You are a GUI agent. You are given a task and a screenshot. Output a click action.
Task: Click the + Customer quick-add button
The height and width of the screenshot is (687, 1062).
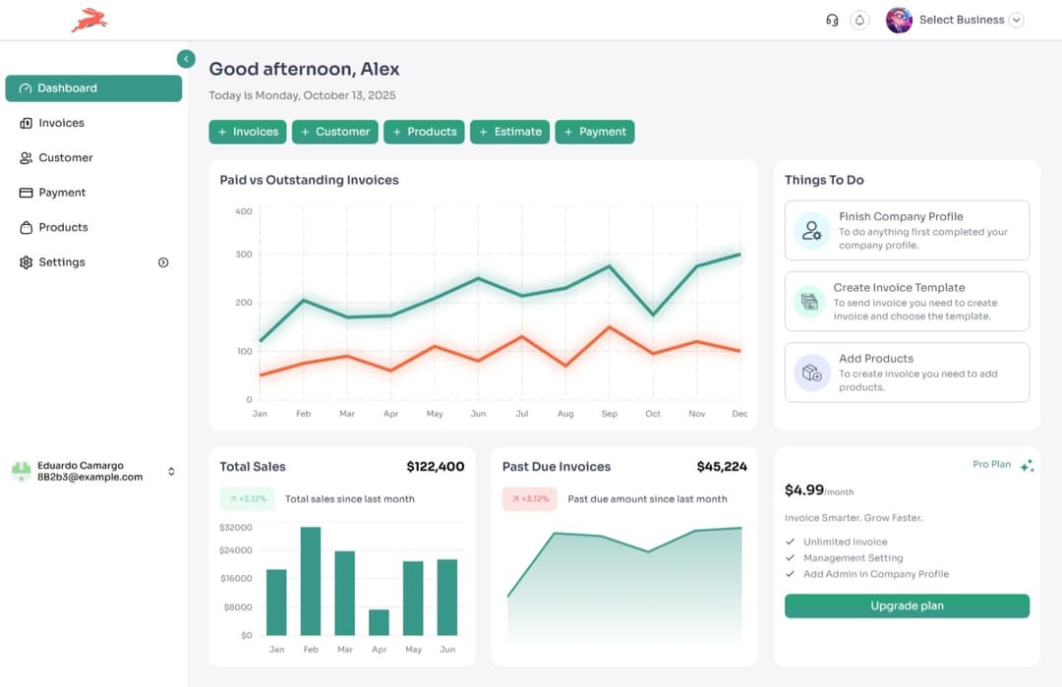click(x=335, y=132)
